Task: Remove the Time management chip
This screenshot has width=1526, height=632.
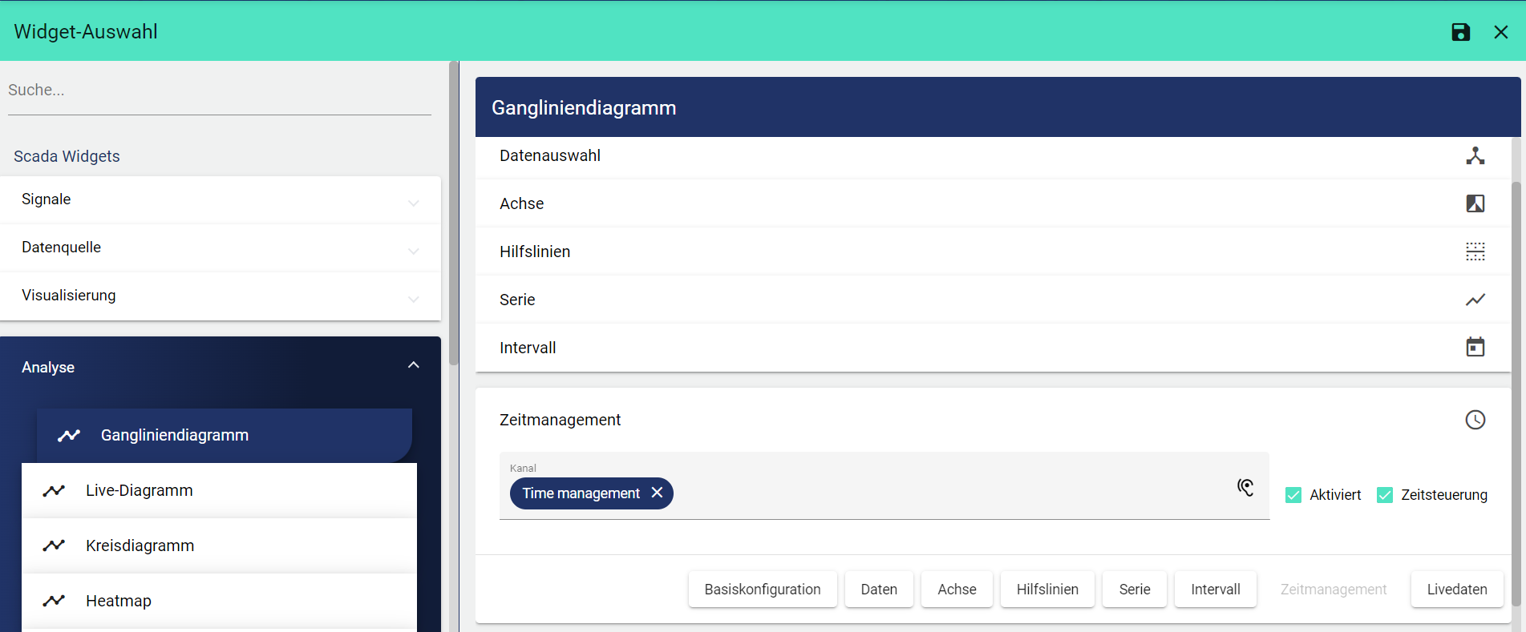Action: click(657, 493)
